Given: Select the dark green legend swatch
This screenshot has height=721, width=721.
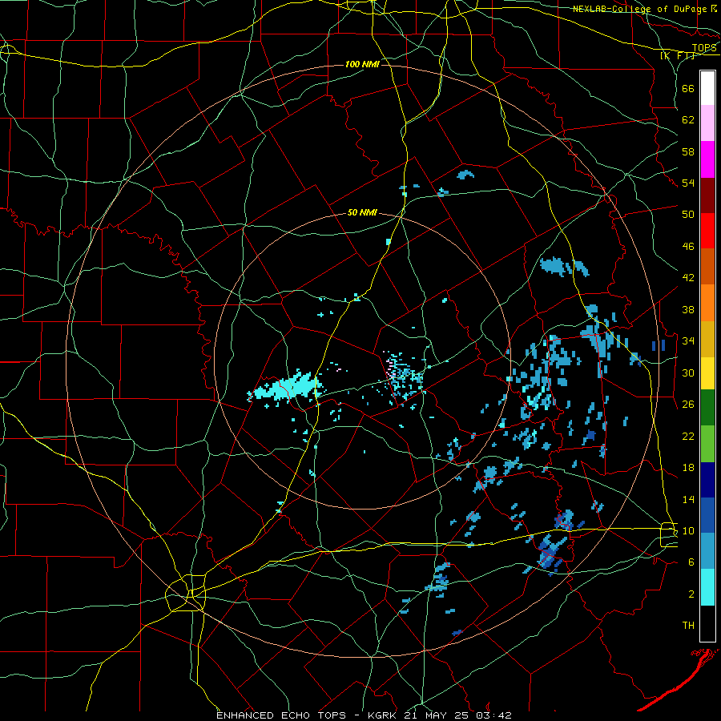Looking at the screenshot, I should click(x=707, y=408).
